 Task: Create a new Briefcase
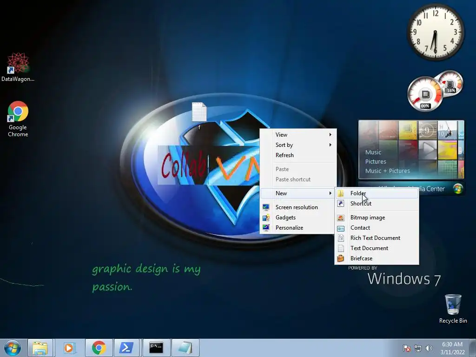coord(377,258)
